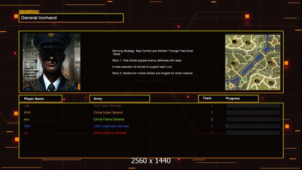The height and width of the screenshot is (170, 302).
Task: Click the Army column header
Action: click(120, 99)
